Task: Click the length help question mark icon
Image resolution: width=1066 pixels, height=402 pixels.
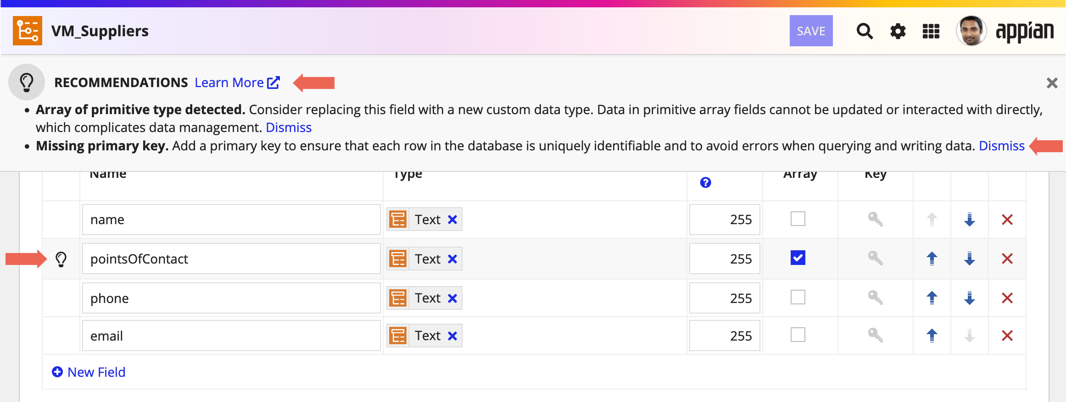Action: pos(705,182)
